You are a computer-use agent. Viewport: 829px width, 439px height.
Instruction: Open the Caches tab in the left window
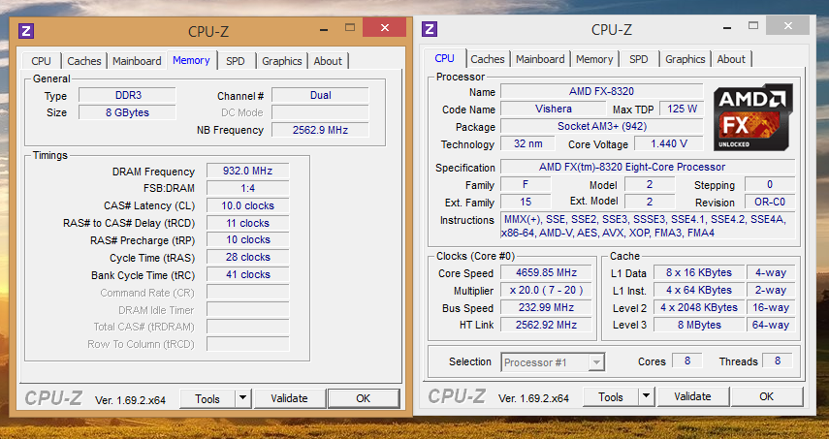coord(84,61)
